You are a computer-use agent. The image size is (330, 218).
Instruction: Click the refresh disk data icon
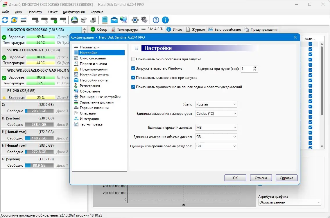click(5, 20)
